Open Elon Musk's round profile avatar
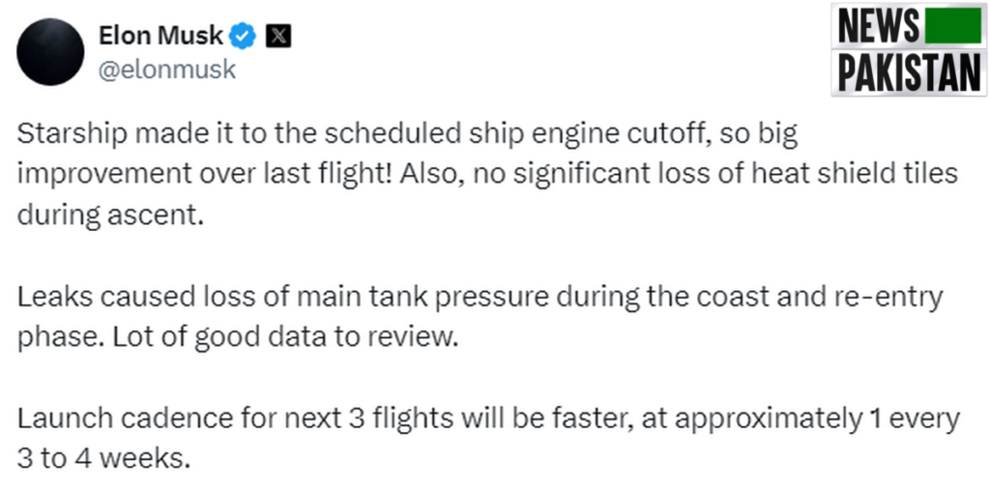Screen dimensions: 990x489 point(50,51)
